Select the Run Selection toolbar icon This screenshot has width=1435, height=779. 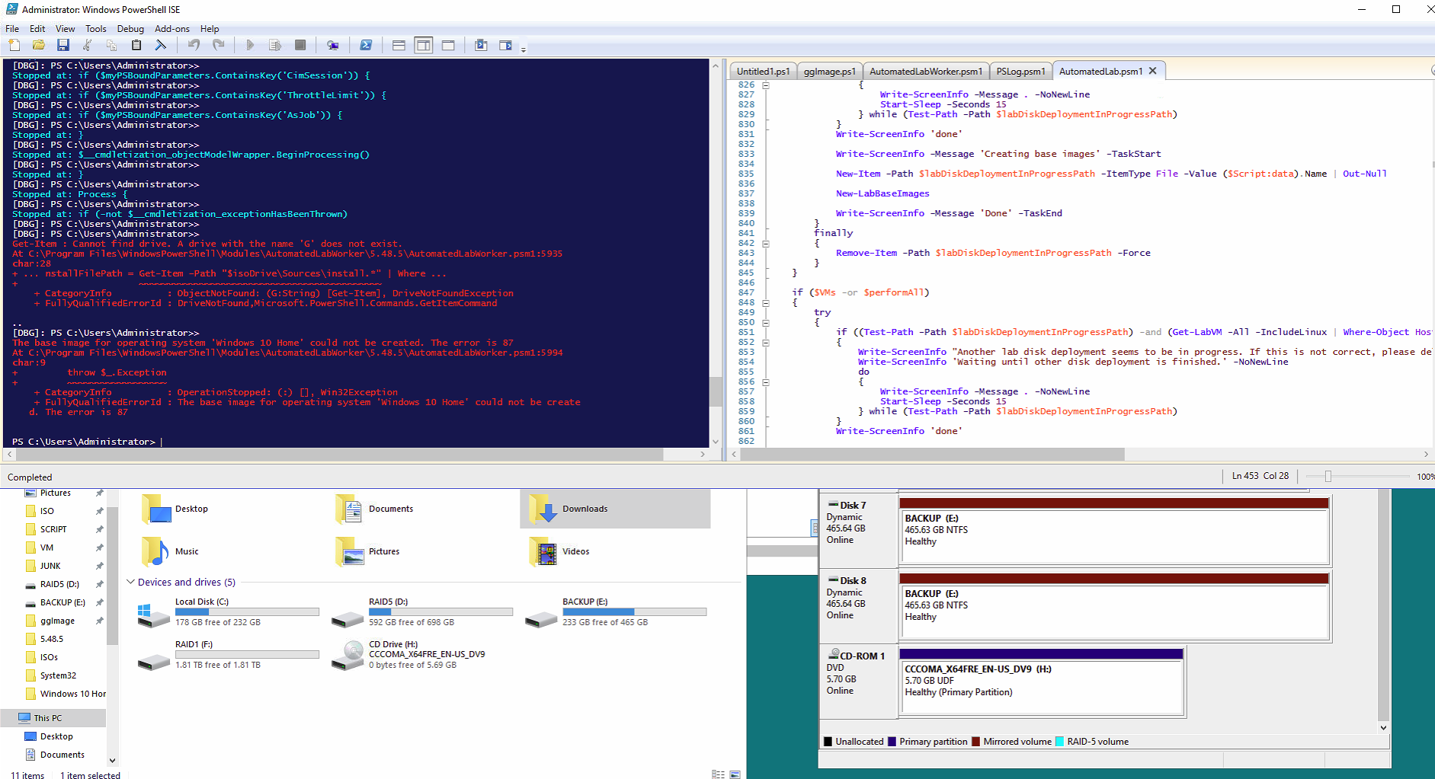pyautogui.click(x=275, y=45)
